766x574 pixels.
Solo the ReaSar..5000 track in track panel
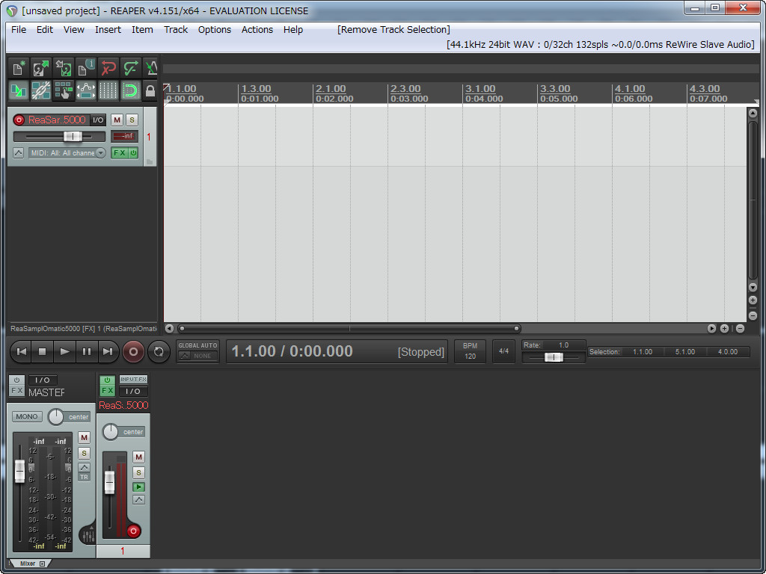tap(132, 120)
